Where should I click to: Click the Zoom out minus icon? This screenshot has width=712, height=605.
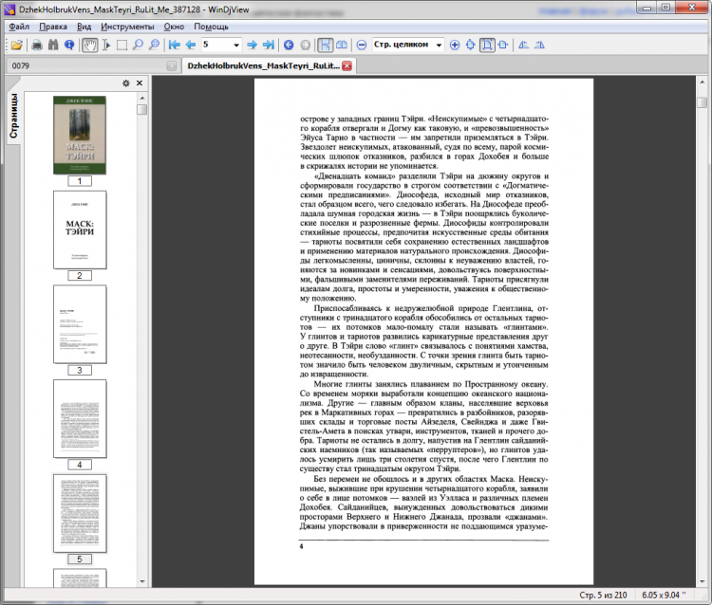(362, 45)
